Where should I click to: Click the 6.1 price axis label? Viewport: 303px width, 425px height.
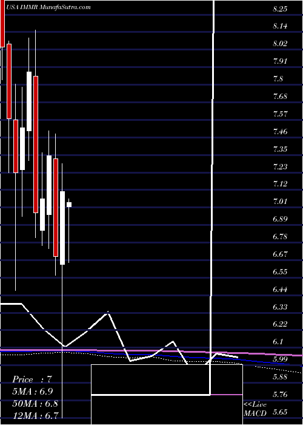click(278, 342)
